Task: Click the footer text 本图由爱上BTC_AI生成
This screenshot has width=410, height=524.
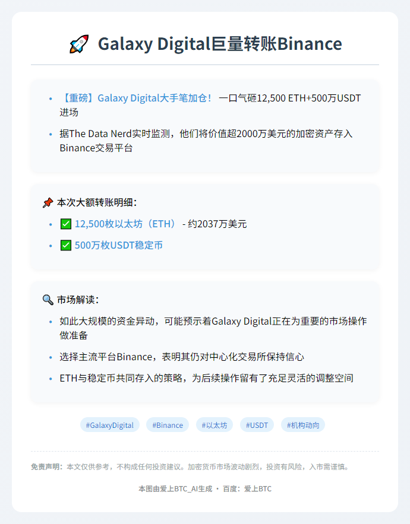Action: click(x=175, y=489)
